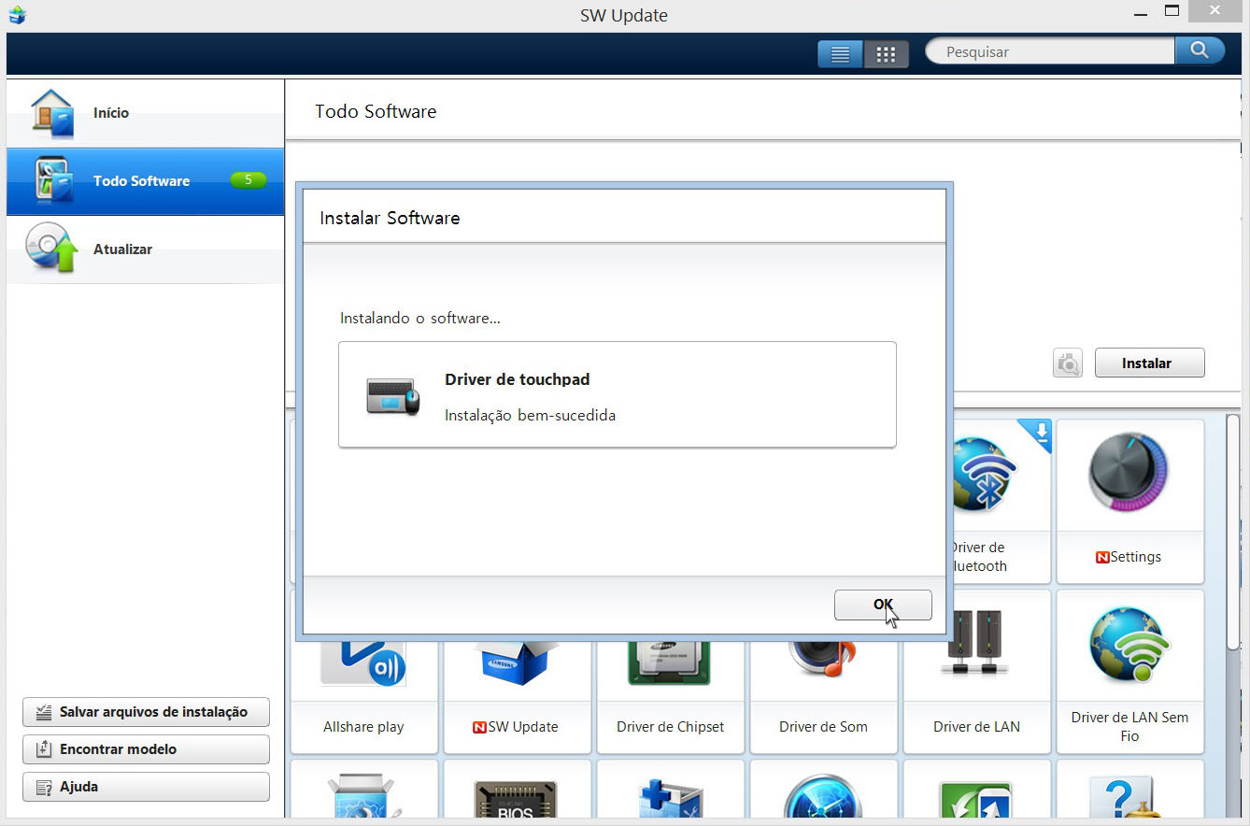The image size is (1250, 826).
Task: Click the screenshot icon beside Instalar
Action: pos(1067,363)
